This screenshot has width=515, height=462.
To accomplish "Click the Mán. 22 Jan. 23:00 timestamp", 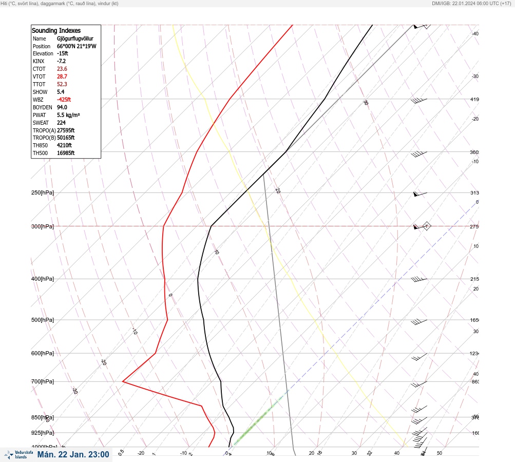I will [x=73, y=454].
